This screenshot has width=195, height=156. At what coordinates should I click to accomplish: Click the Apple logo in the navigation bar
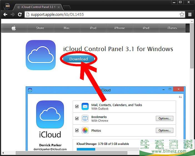(14, 28)
